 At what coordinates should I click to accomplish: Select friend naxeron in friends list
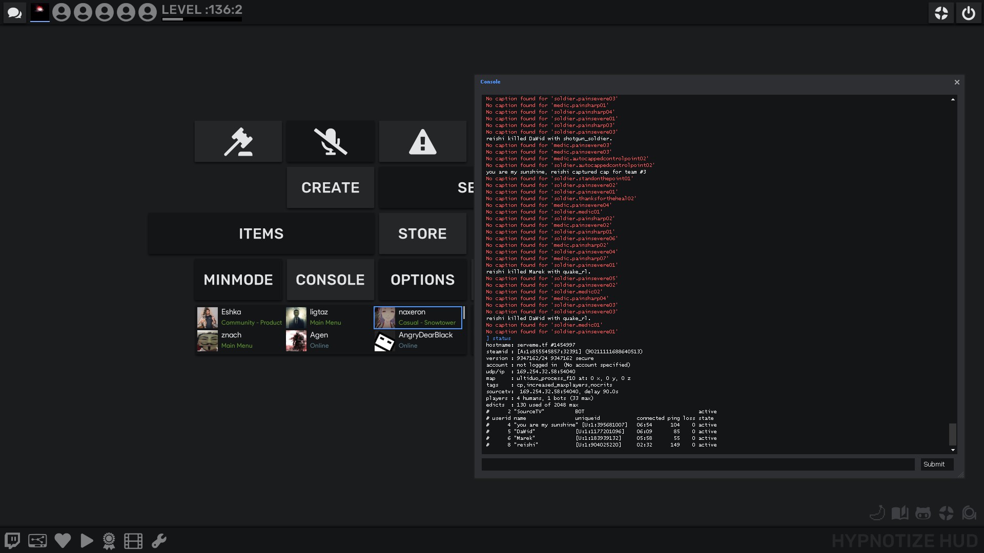click(418, 317)
